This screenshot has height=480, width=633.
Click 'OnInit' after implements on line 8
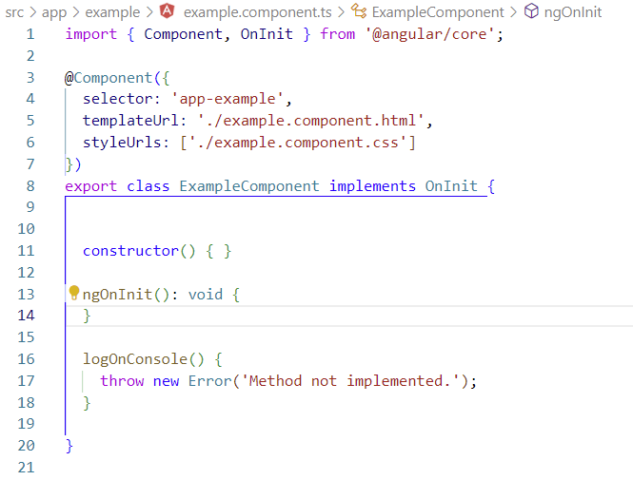tap(451, 186)
